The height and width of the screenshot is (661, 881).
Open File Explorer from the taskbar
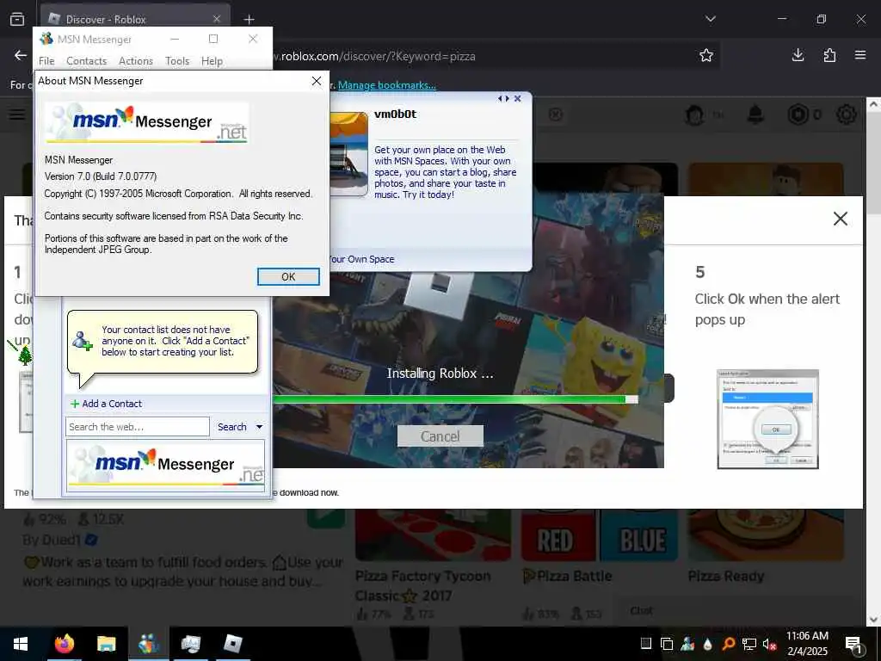pyautogui.click(x=106, y=644)
